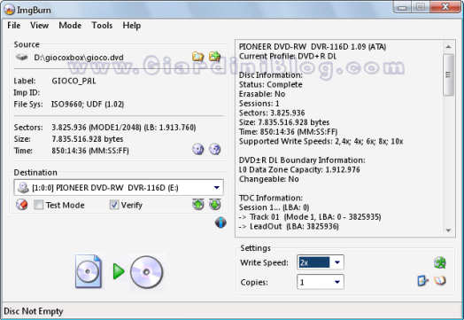The image size is (464, 320).
Task: Uncheck the Verify checkbox
Action: (114, 205)
